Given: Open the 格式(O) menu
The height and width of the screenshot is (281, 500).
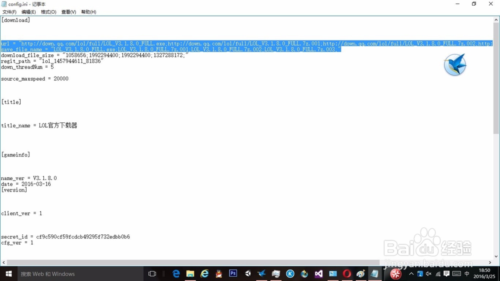Looking at the screenshot, I should click(48, 12).
